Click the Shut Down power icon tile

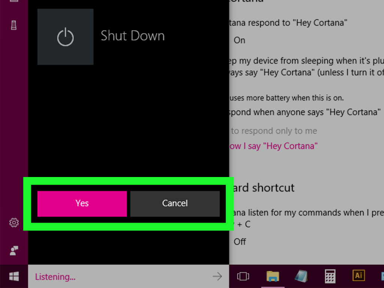(x=65, y=37)
